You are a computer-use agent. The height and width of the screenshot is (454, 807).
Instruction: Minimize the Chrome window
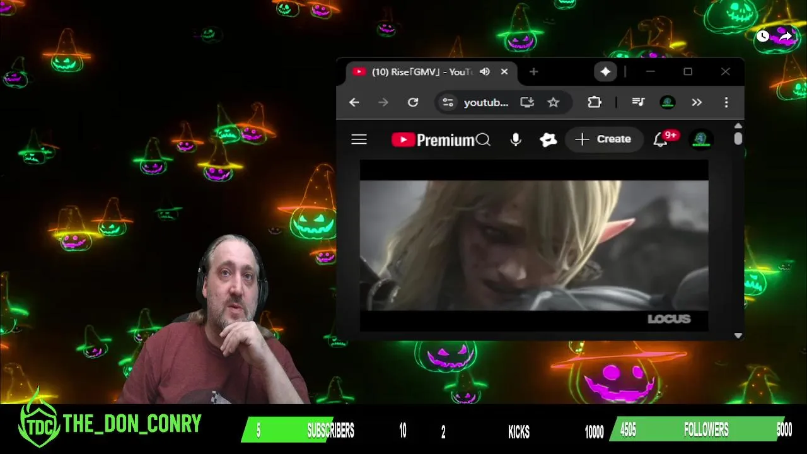coord(651,72)
